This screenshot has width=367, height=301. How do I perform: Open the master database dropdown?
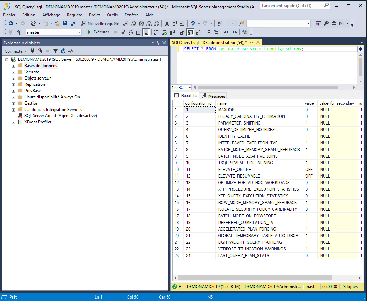point(79,32)
